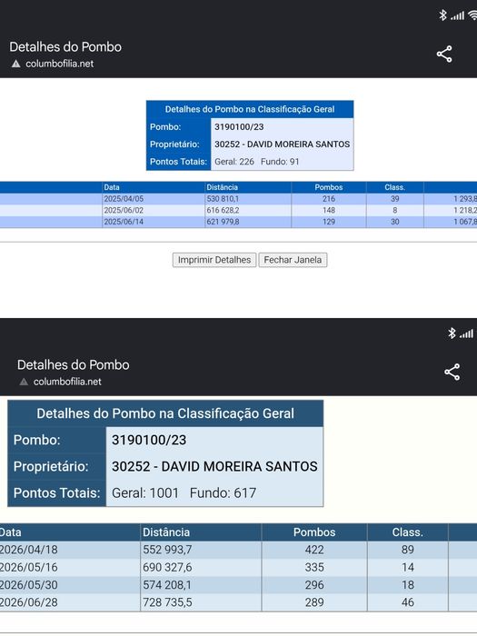
Task: Select the top columbofilia.net URL text
Action: pos(60,64)
